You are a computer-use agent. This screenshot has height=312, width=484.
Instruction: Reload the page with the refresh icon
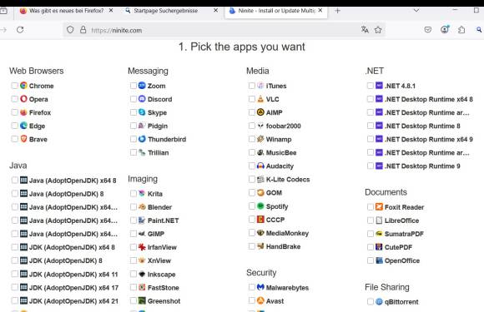20,30
